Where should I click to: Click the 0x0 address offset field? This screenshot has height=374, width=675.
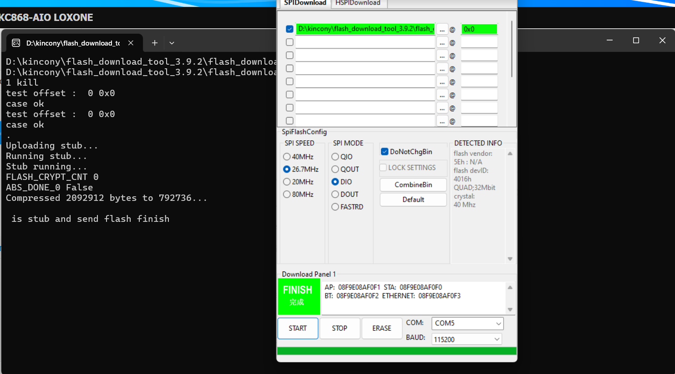click(479, 29)
